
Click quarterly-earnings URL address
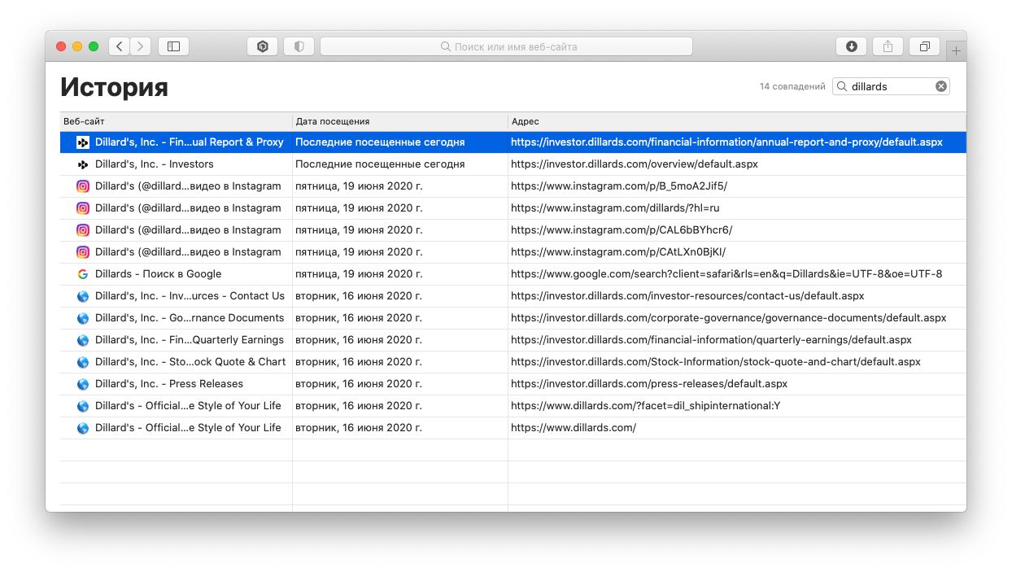[x=711, y=340]
